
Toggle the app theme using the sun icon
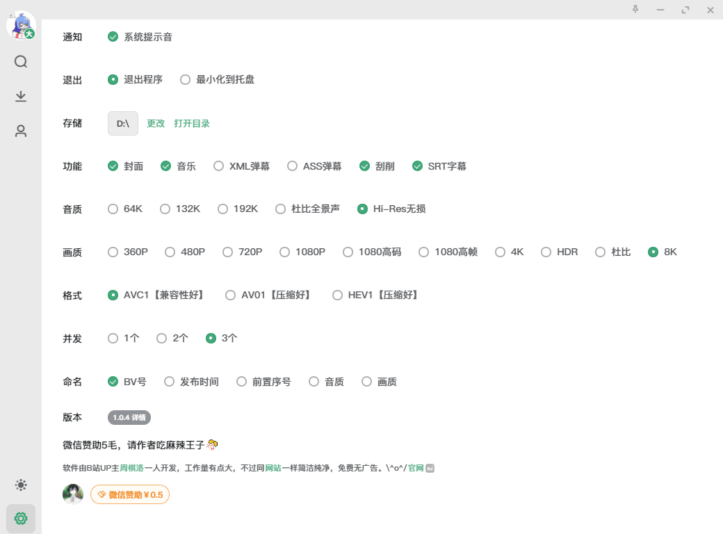pyautogui.click(x=21, y=485)
